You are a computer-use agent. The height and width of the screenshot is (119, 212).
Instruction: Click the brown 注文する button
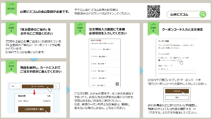click(177, 91)
